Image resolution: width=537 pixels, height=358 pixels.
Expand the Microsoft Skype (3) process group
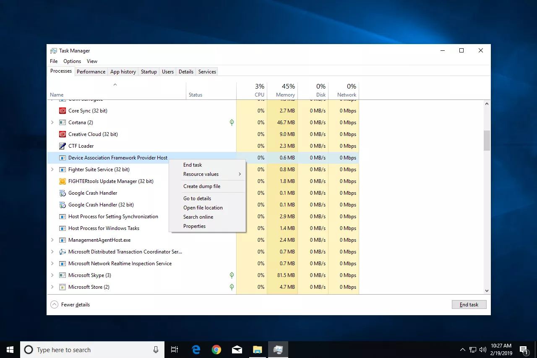(52, 275)
